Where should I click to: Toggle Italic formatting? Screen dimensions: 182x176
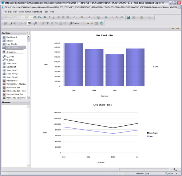click(x=49, y=17)
